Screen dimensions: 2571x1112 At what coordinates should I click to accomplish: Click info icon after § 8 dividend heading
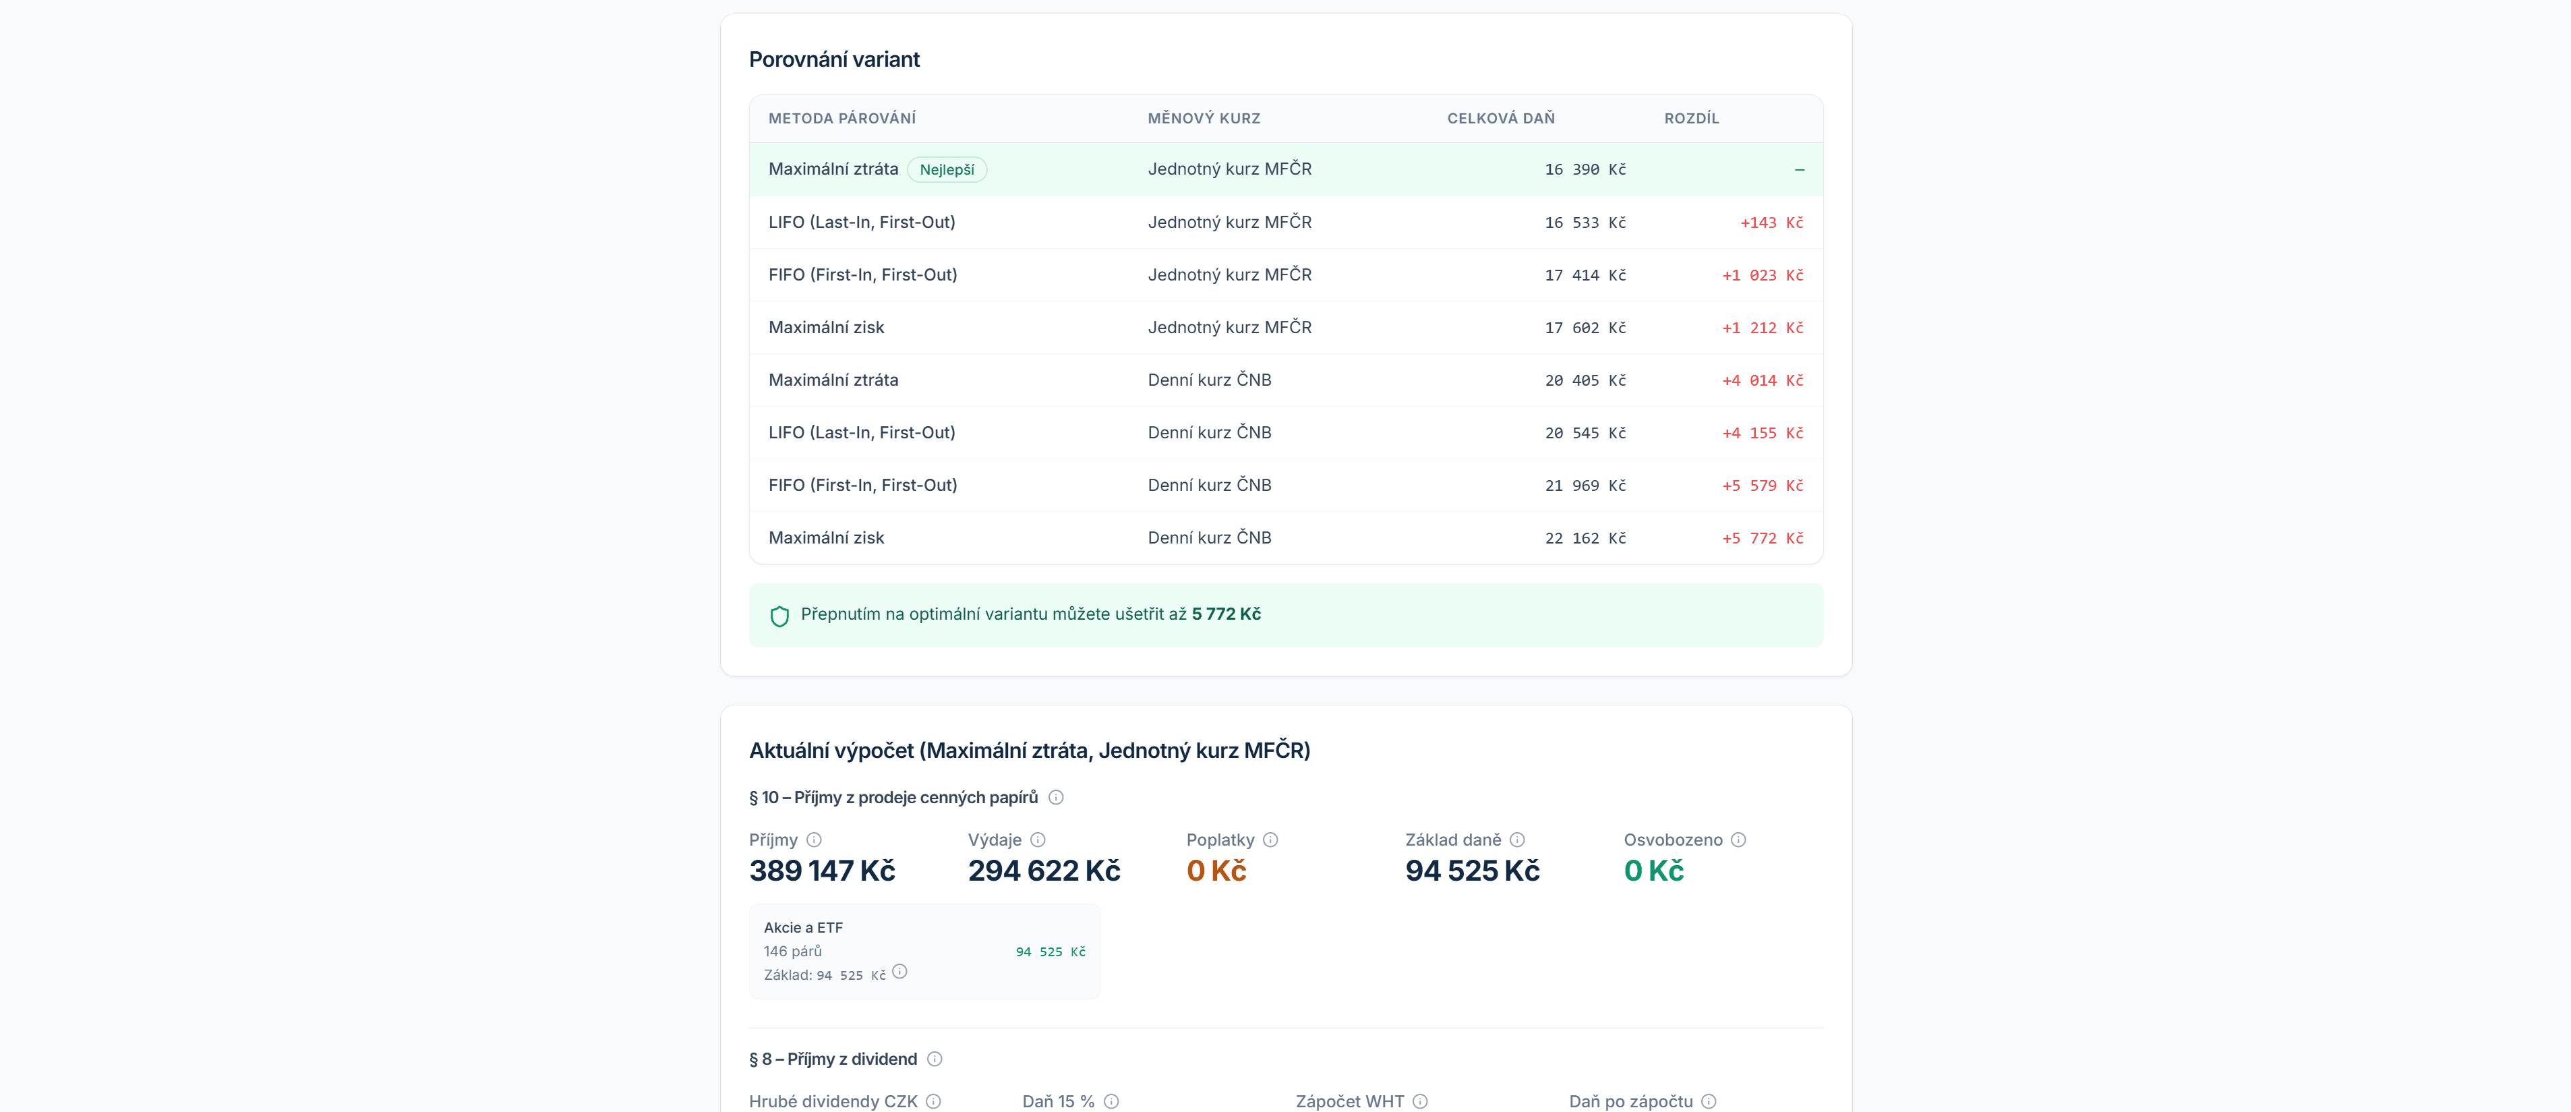pyautogui.click(x=934, y=1058)
